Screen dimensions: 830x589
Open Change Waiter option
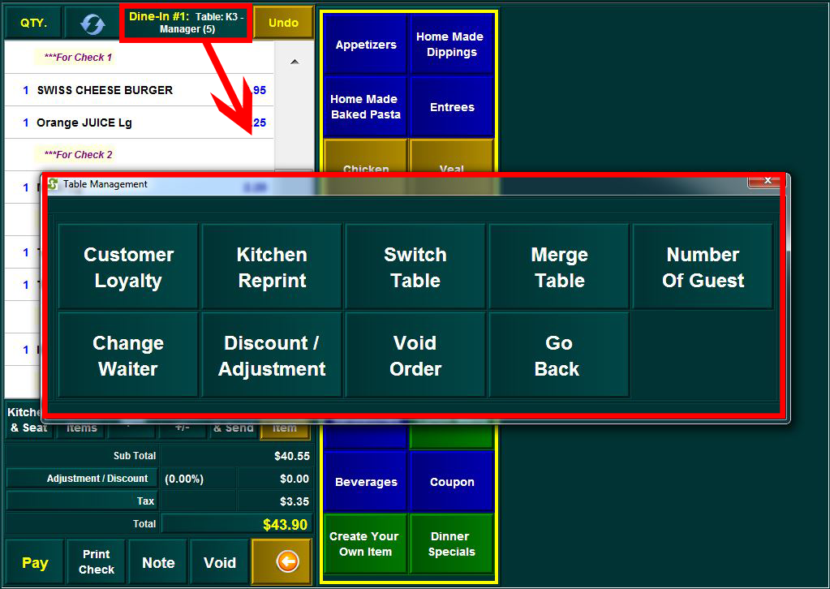pyautogui.click(x=128, y=355)
